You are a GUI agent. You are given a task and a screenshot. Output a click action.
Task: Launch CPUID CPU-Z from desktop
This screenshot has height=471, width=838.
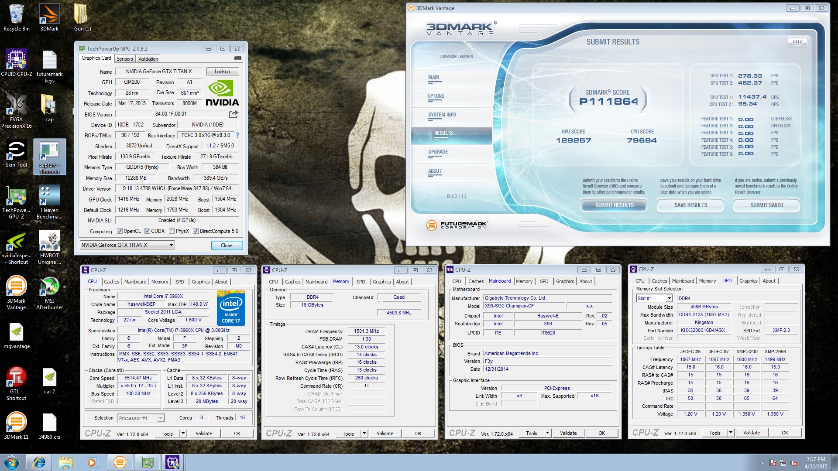tap(17, 63)
